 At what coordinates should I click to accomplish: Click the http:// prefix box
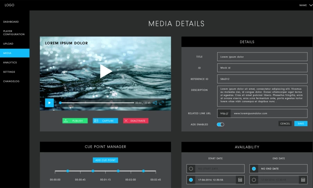[224, 113]
